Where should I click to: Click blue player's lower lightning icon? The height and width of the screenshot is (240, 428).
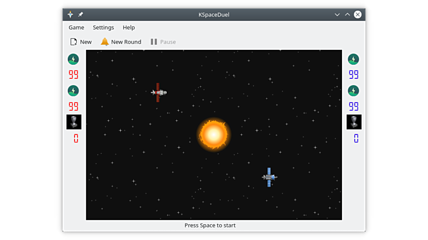[353, 91]
